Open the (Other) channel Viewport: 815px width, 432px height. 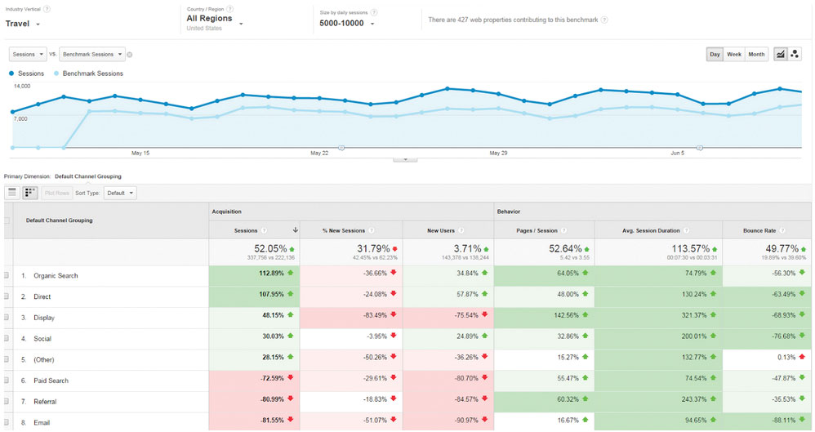44,359
